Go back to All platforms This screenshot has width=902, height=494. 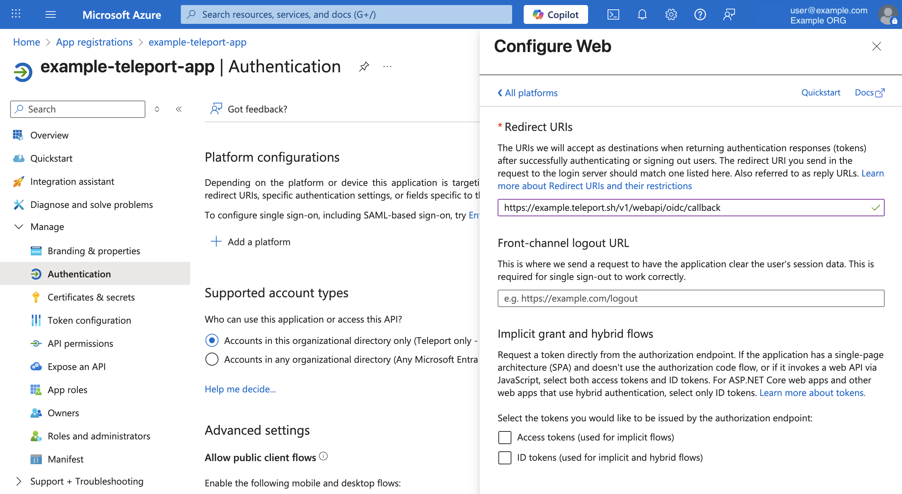[x=528, y=93]
